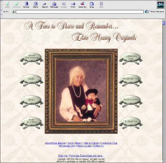
Task: Reload the page using Reload icon
Action: (x=26, y=5)
